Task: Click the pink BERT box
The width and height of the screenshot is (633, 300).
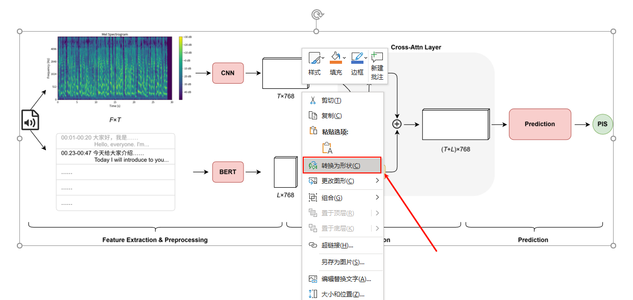Action: coord(228,172)
